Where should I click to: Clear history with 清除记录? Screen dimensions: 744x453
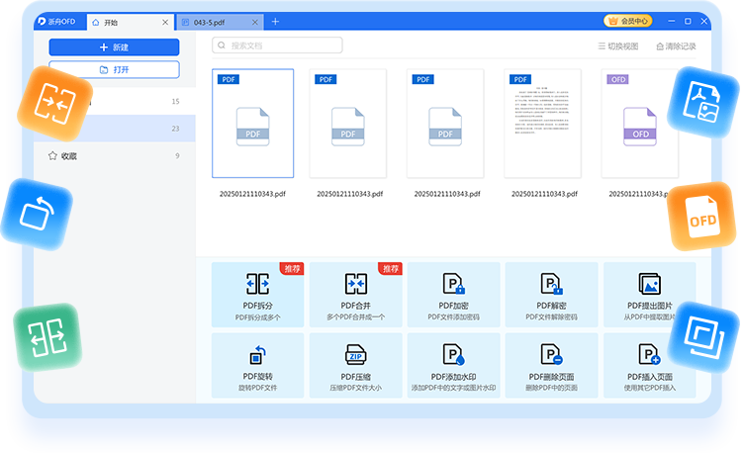(x=676, y=46)
